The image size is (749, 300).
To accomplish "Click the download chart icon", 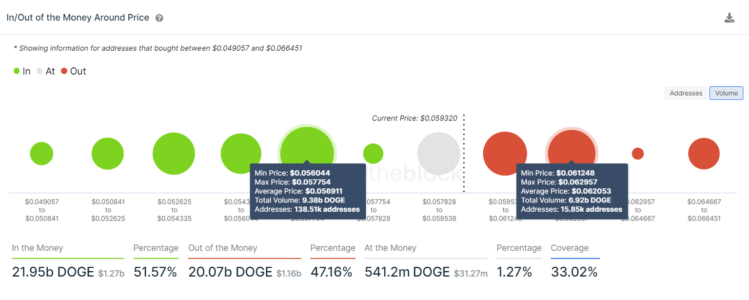I will coord(729,17).
